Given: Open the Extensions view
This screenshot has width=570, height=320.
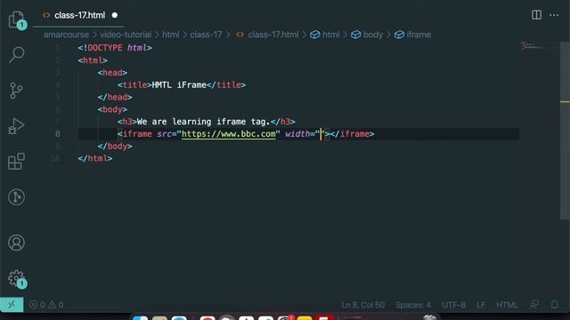Looking at the screenshot, I should coord(16,161).
